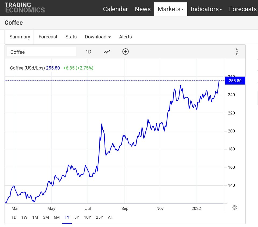The width and height of the screenshot is (258, 227).
Task: Click the Trading Economics logo
Action: 25,8
